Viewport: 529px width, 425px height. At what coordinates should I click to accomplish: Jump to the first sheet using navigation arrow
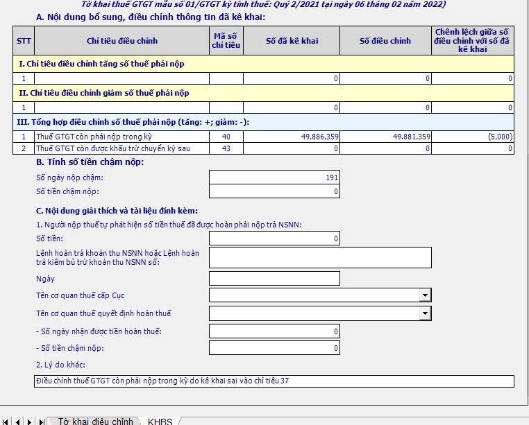pyautogui.click(x=6, y=421)
